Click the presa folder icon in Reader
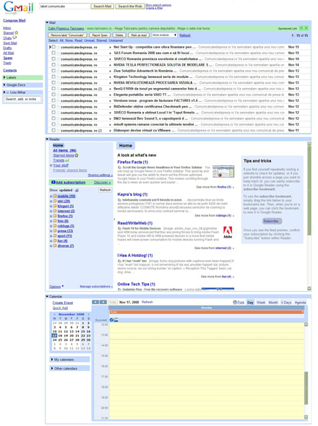Image resolution: width=318 pixels, height=426 pixels. click(x=55, y=230)
